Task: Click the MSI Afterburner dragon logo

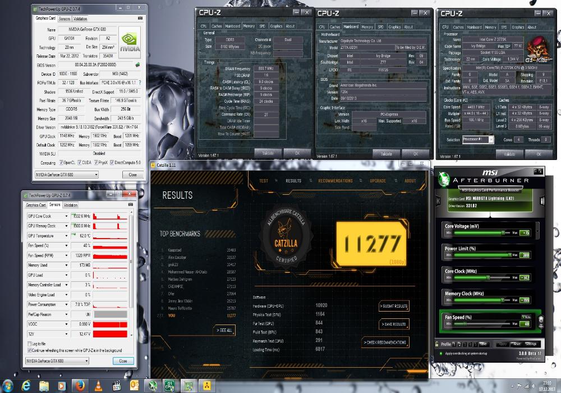Action: tap(444, 179)
